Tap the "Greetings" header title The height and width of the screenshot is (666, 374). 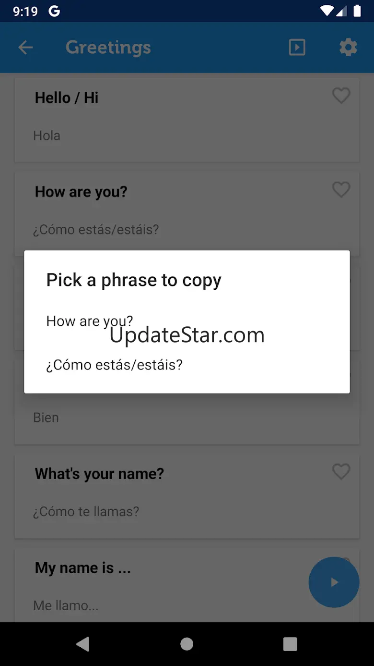click(108, 48)
